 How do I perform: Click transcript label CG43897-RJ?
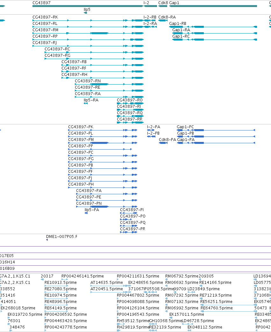45,42
